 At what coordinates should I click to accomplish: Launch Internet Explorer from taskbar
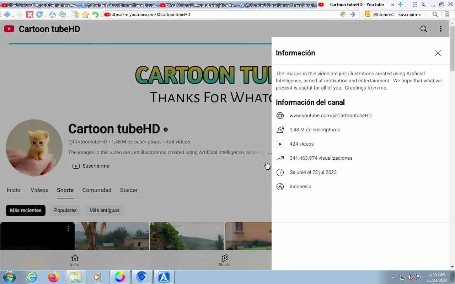pyautogui.click(x=32, y=277)
